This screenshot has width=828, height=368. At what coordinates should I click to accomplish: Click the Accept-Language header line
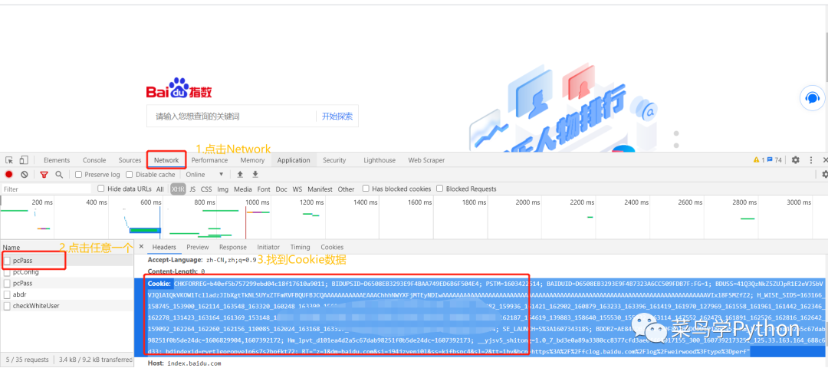point(202,260)
